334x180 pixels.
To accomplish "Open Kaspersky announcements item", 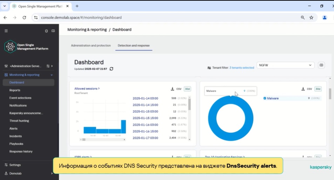I will [26, 113].
